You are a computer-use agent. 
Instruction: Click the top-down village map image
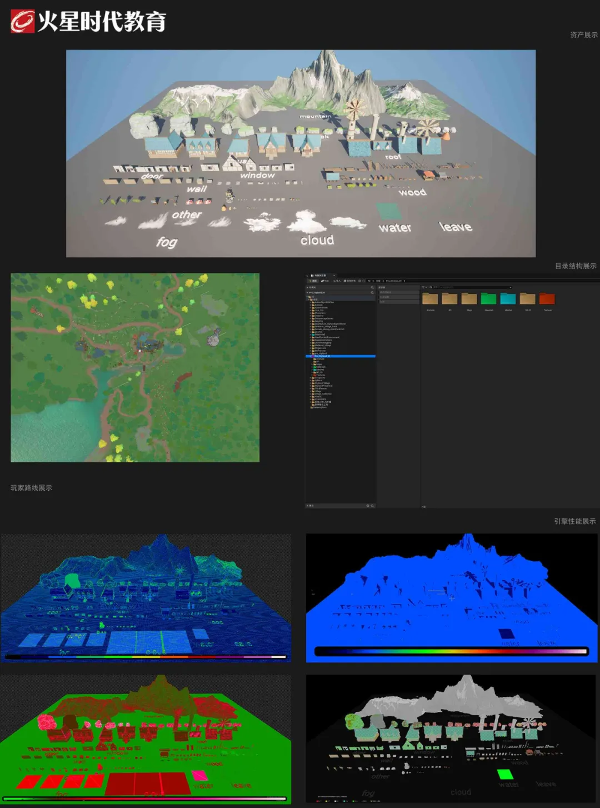pyautogui.click(x=135, y=367)
